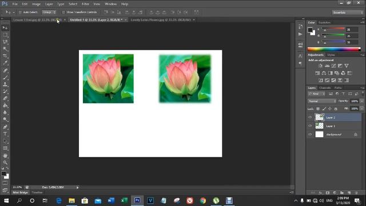
Task: Select the Healing Brush tool
Action: click(x=5, y=70)
